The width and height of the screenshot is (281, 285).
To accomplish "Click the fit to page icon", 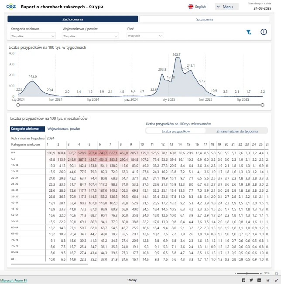I will coord(276,273).
